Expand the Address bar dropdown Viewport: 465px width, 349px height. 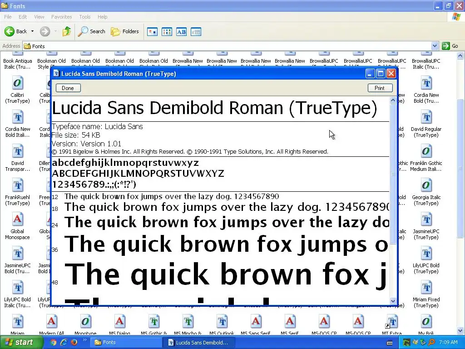coord(435,46)
